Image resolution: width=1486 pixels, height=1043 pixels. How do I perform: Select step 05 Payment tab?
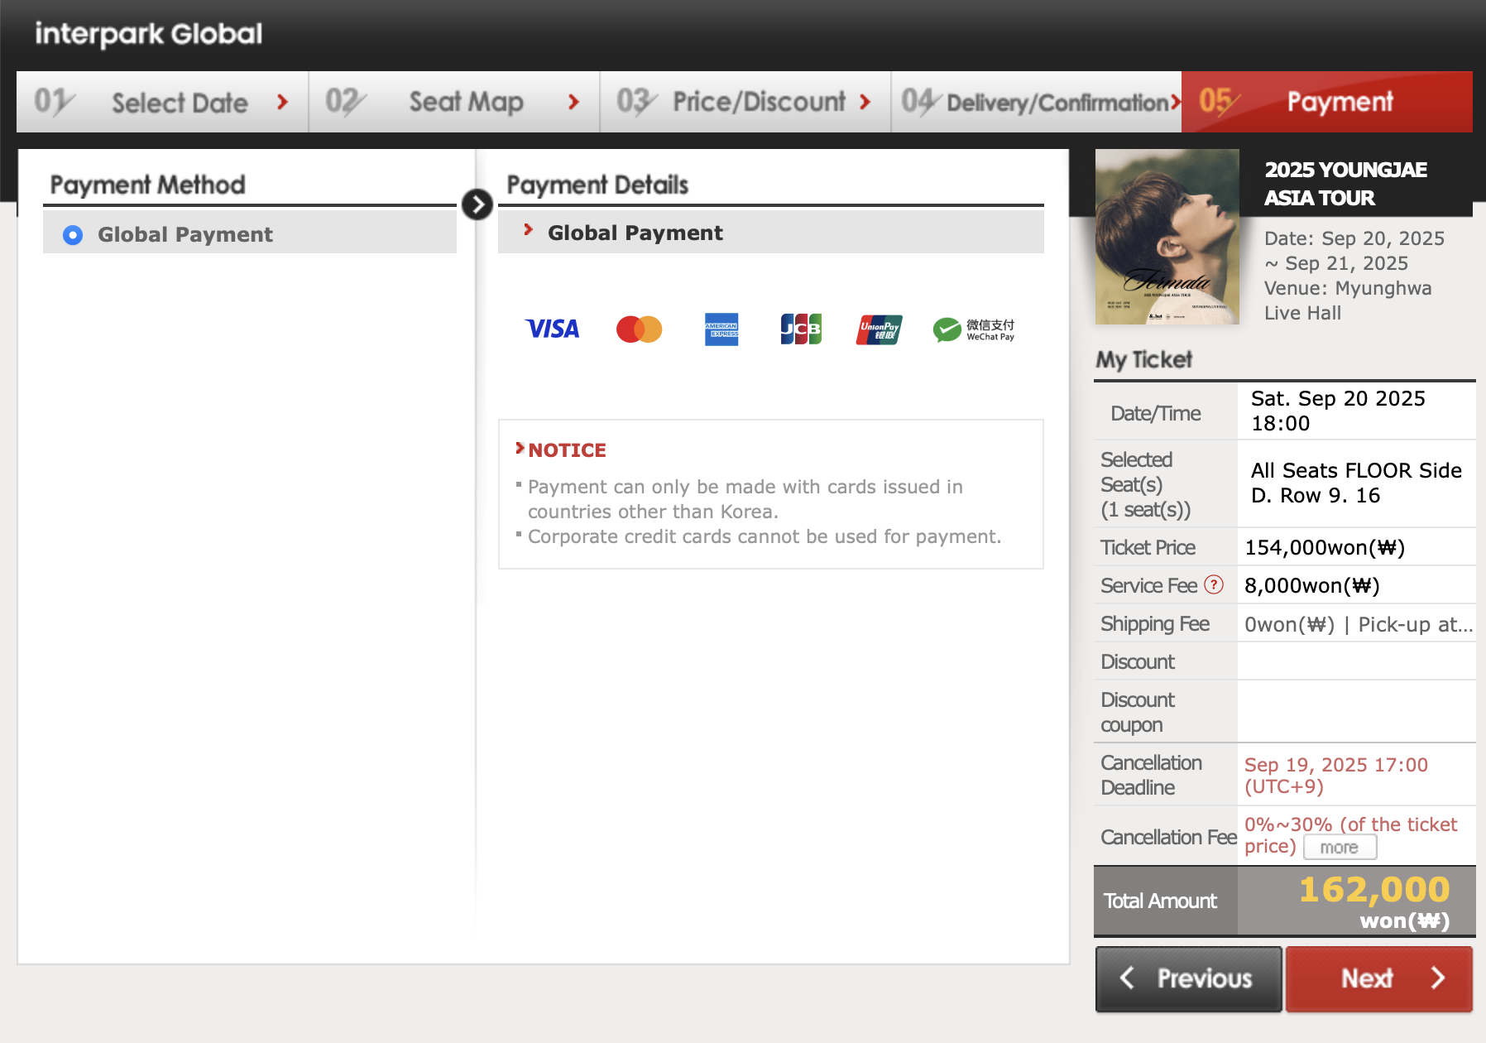point(1327,102)
